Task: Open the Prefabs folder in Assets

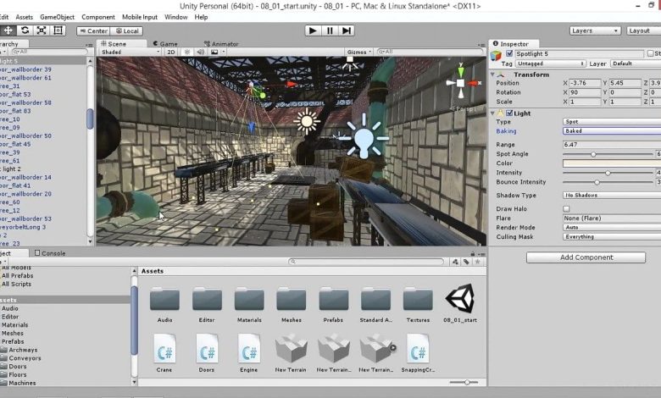Action: pos(333,304)
